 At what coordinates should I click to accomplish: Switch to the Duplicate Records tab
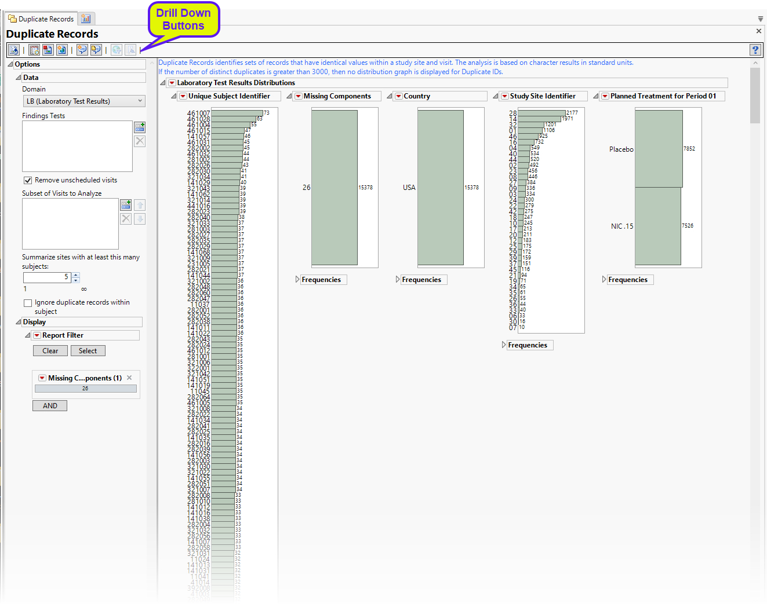tap(41, 19)
